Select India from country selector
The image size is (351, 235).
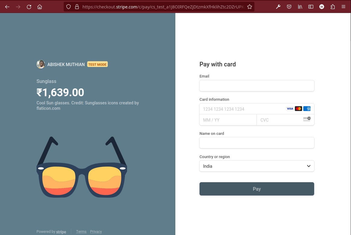(257, 166)
